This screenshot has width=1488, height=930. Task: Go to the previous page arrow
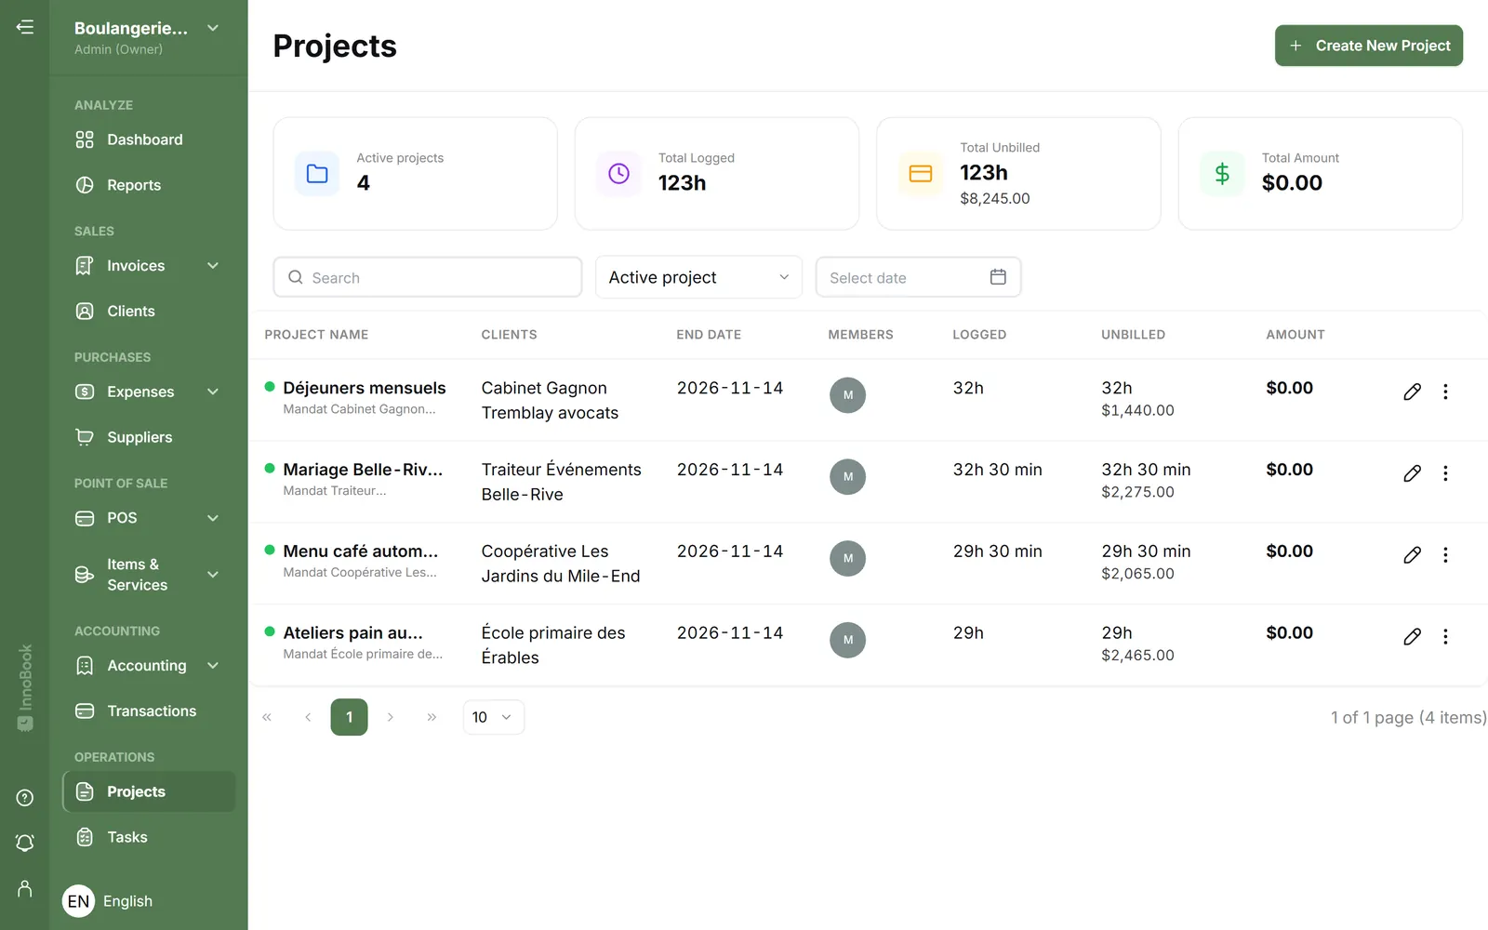click(x=308, y=717)
